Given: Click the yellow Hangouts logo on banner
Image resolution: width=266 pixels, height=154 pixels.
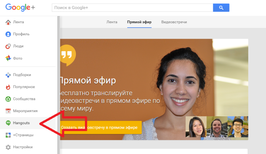Looking at the screenshot, I should [x=68, y=55].
